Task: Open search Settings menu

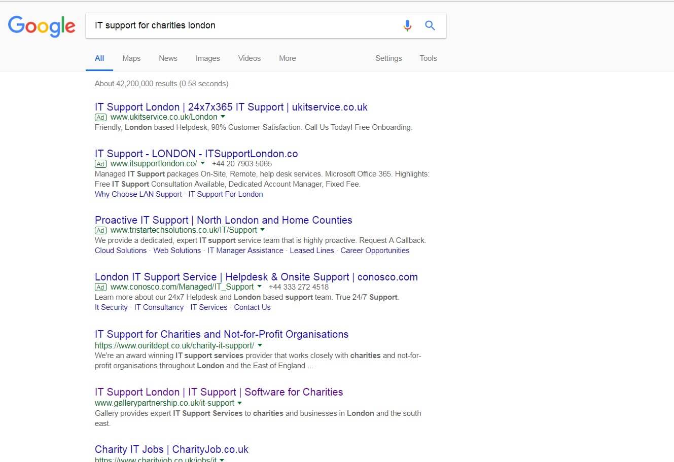Action: coord(388,58)
